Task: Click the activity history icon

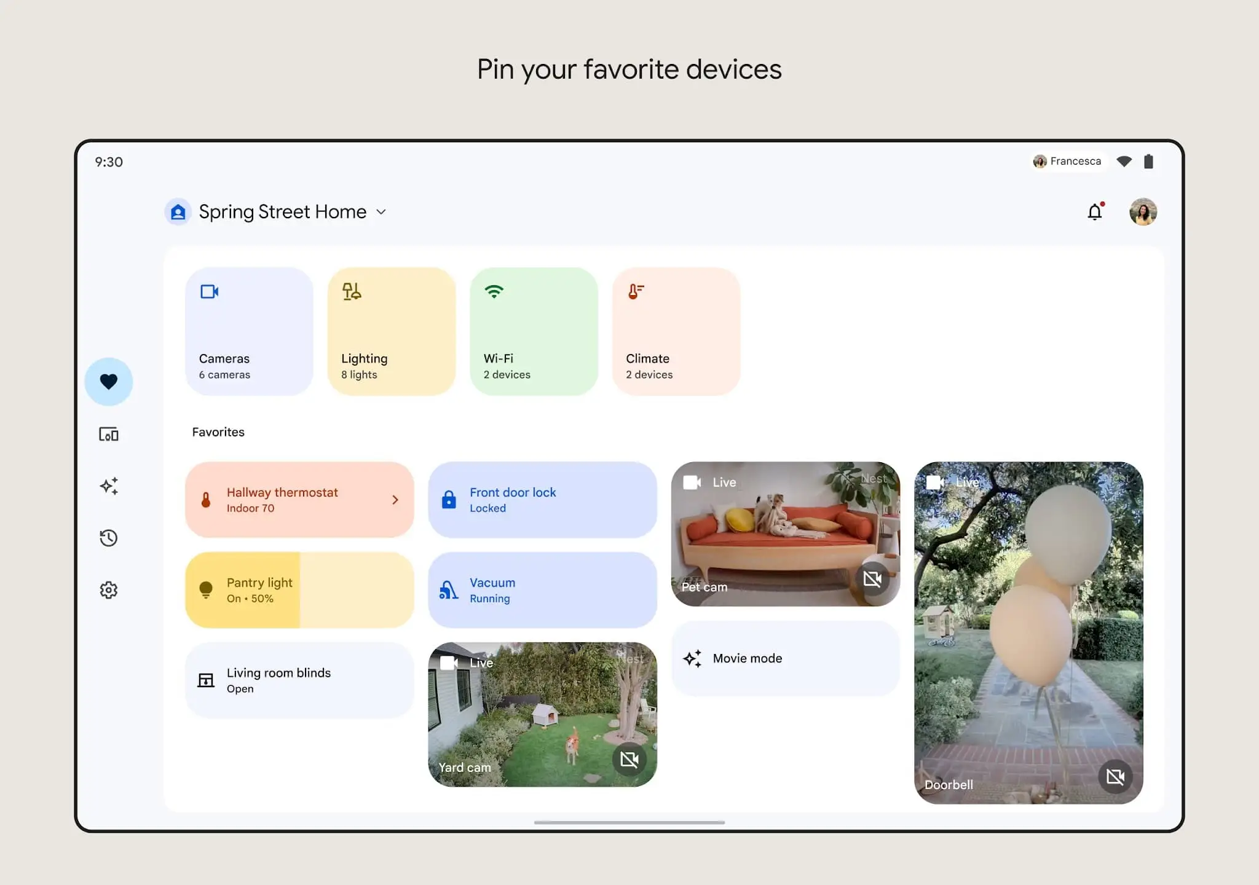Action: [x=108, y=538]
